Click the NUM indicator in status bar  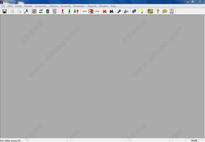click(x=194, y=141)
